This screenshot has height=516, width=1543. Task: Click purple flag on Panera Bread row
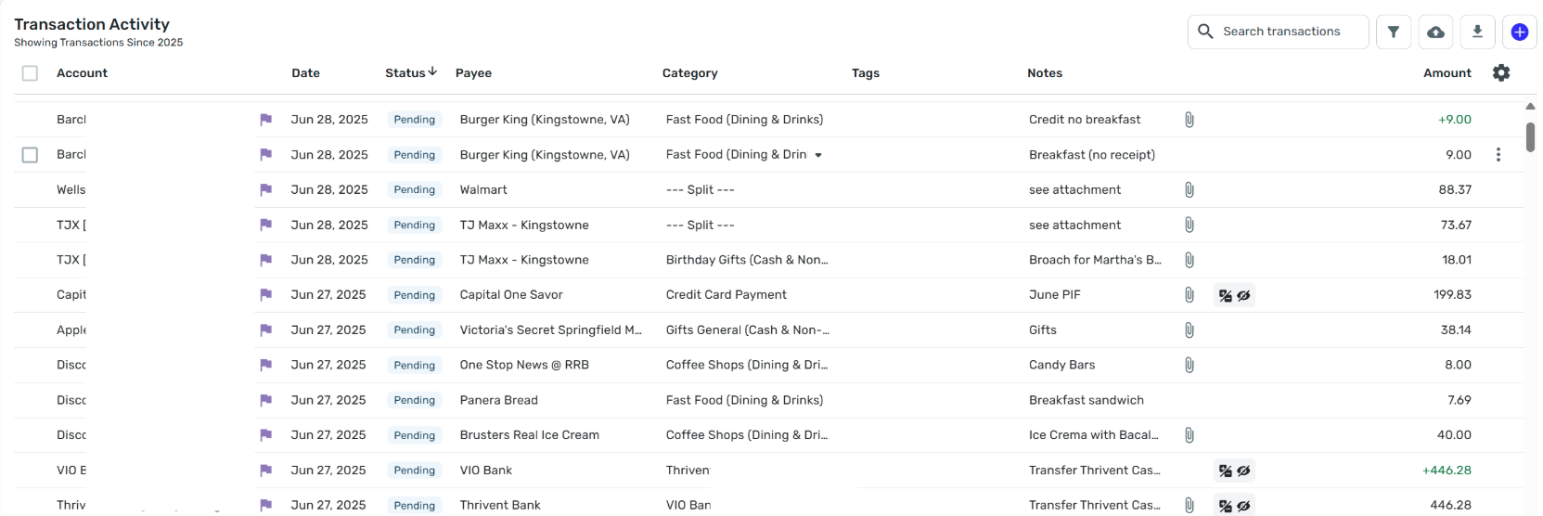pyautogui.click(x=266, y=400)
